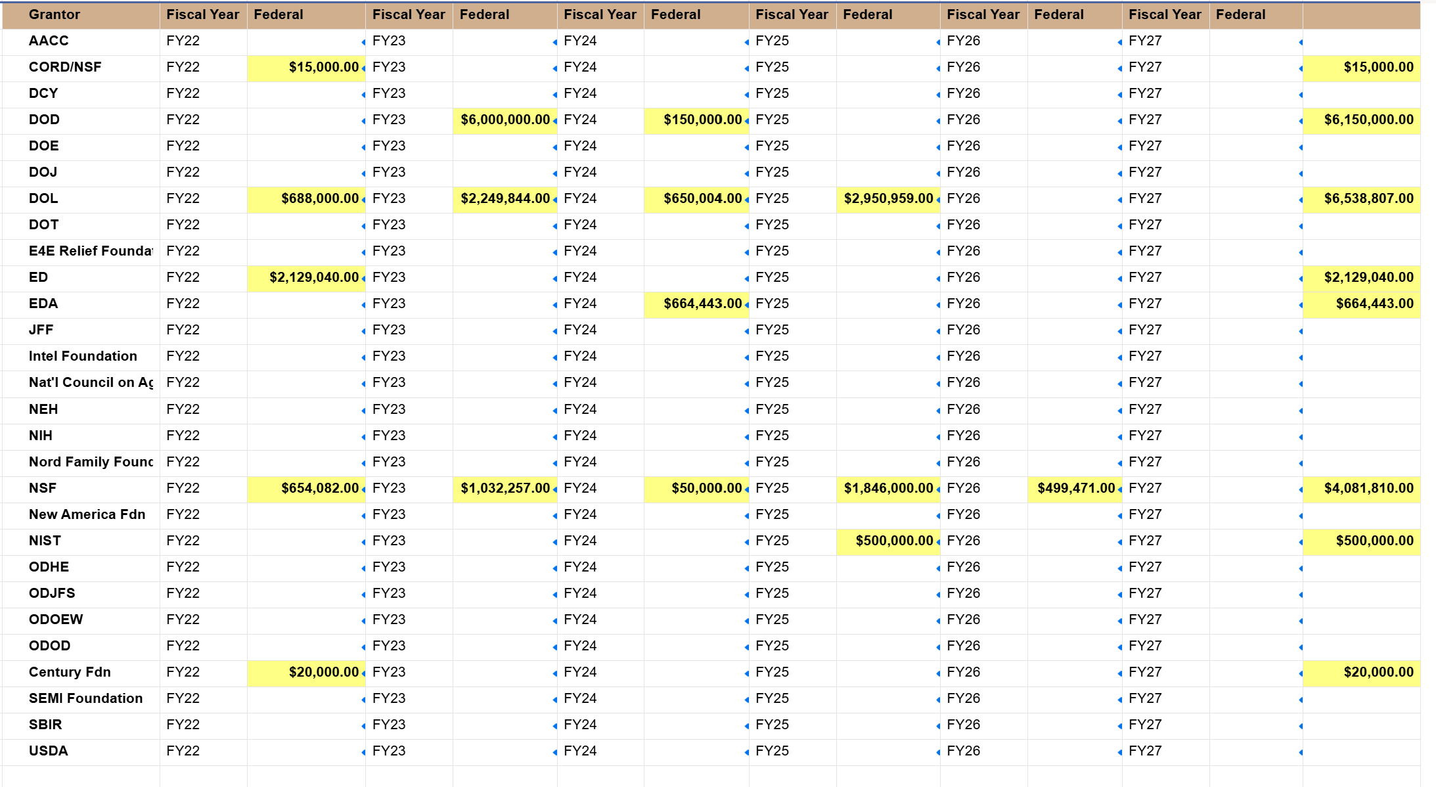Select the FY22 $15,000.00 amount for CORD/NSF
This screenshot has height=787, width=1436.
point(306,68)
